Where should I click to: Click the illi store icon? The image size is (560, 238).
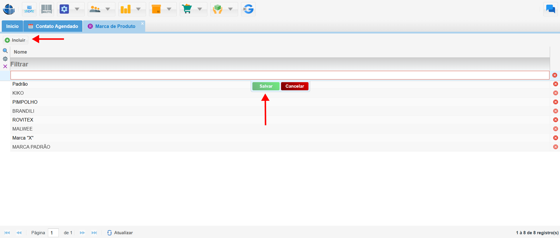[29, 9]
